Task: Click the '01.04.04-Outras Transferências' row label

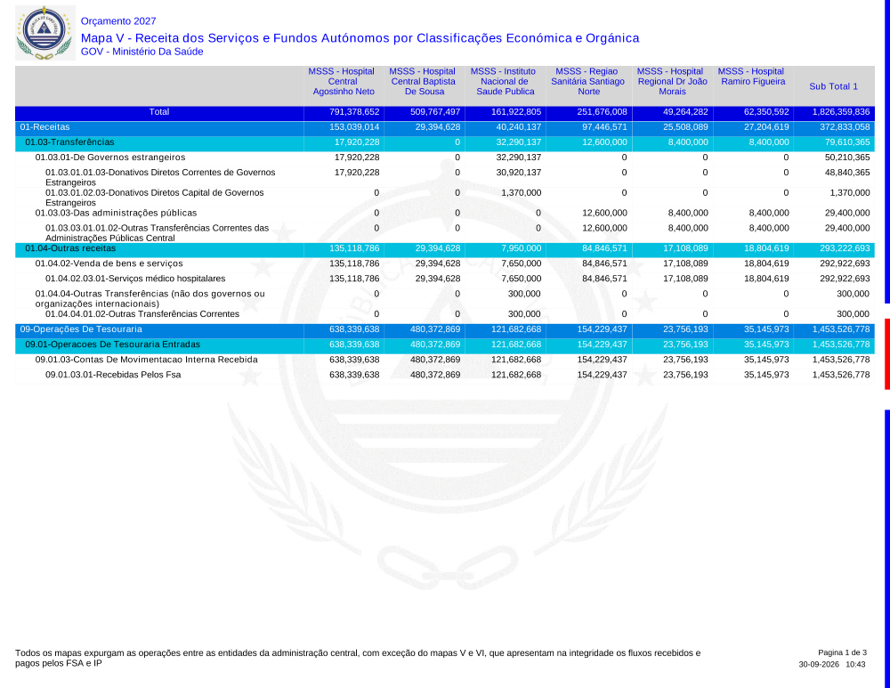Action: 150,298
